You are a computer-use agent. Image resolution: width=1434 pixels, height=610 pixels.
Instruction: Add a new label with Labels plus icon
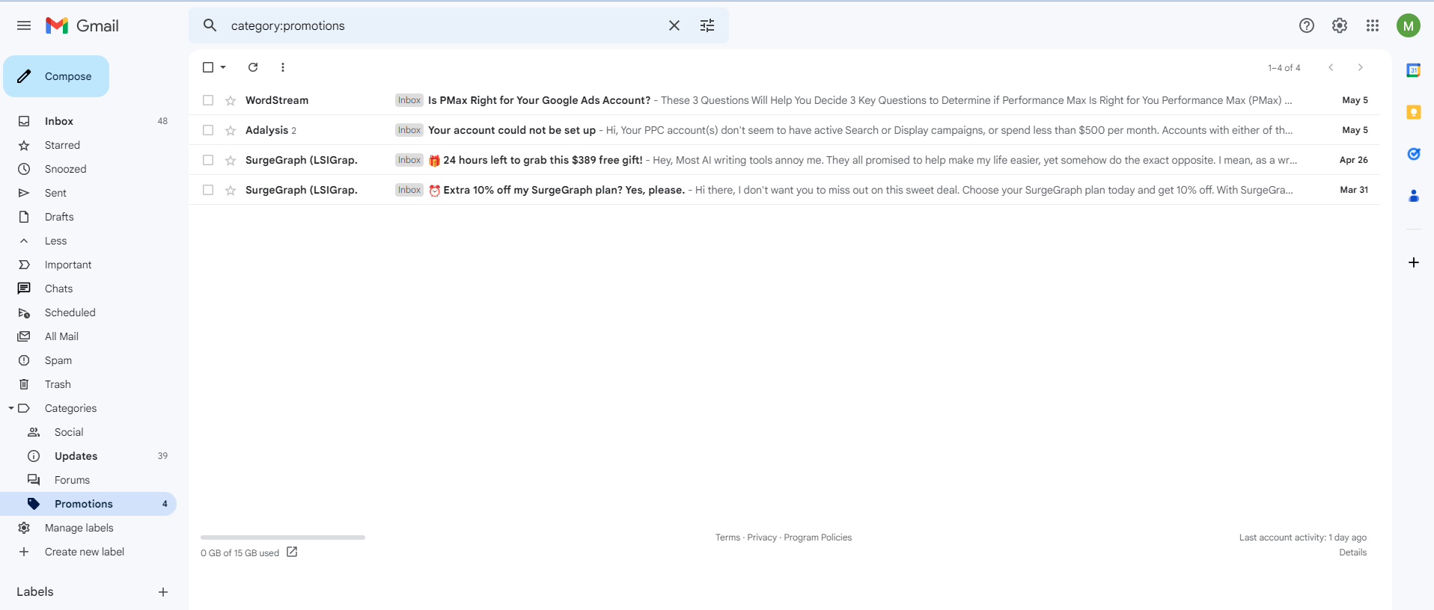point(163,592)
